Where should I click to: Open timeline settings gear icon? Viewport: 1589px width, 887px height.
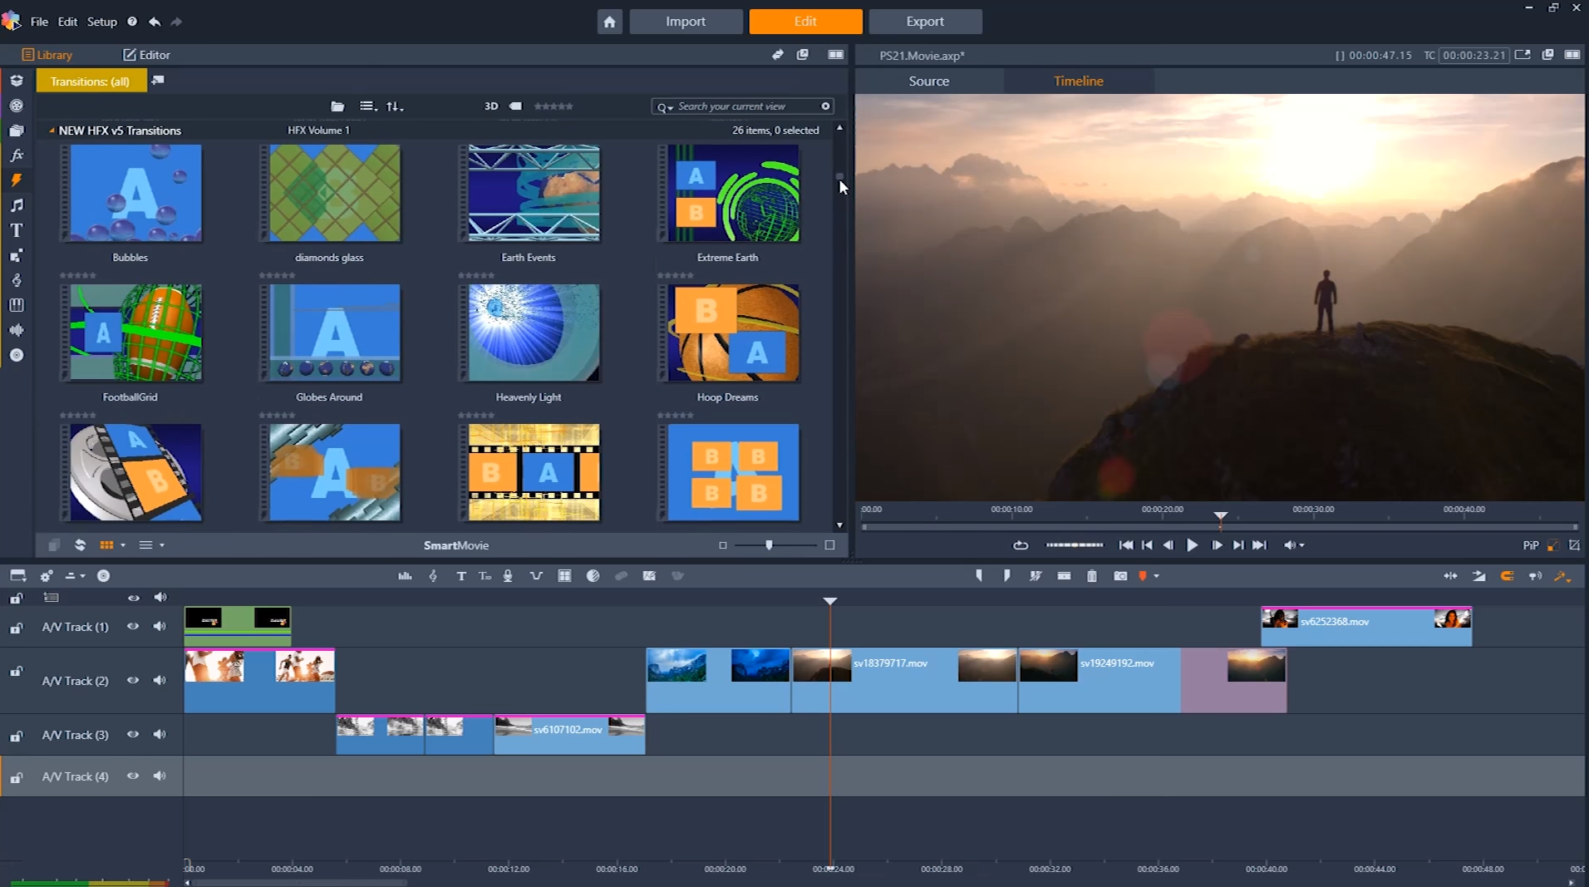point(47,576)
